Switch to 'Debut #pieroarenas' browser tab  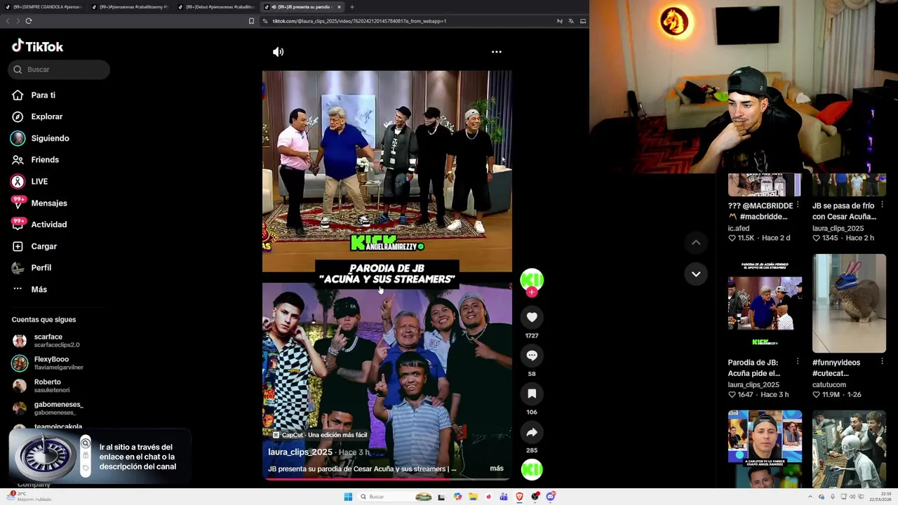click(x=216, y=7)
